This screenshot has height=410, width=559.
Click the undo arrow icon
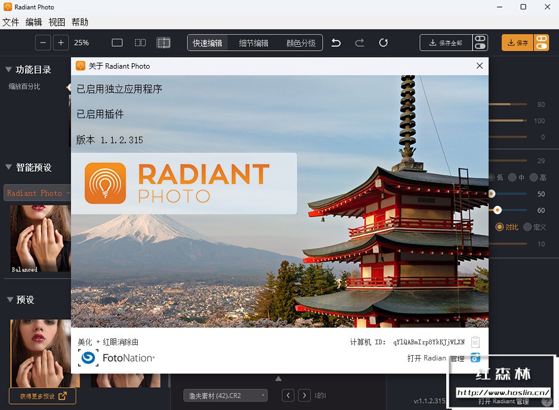point(336,43)
